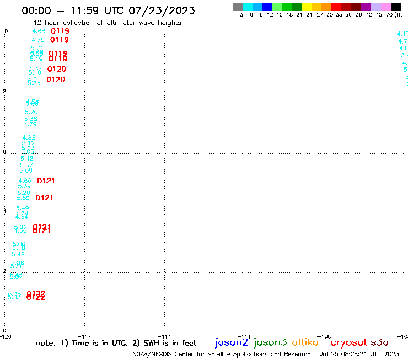Click the longitude axis label -111
The image size is (408, 359).
point(244,336)
